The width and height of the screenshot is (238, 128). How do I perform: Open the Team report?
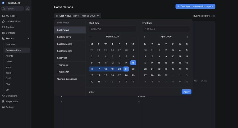click(x=8, y=73)
